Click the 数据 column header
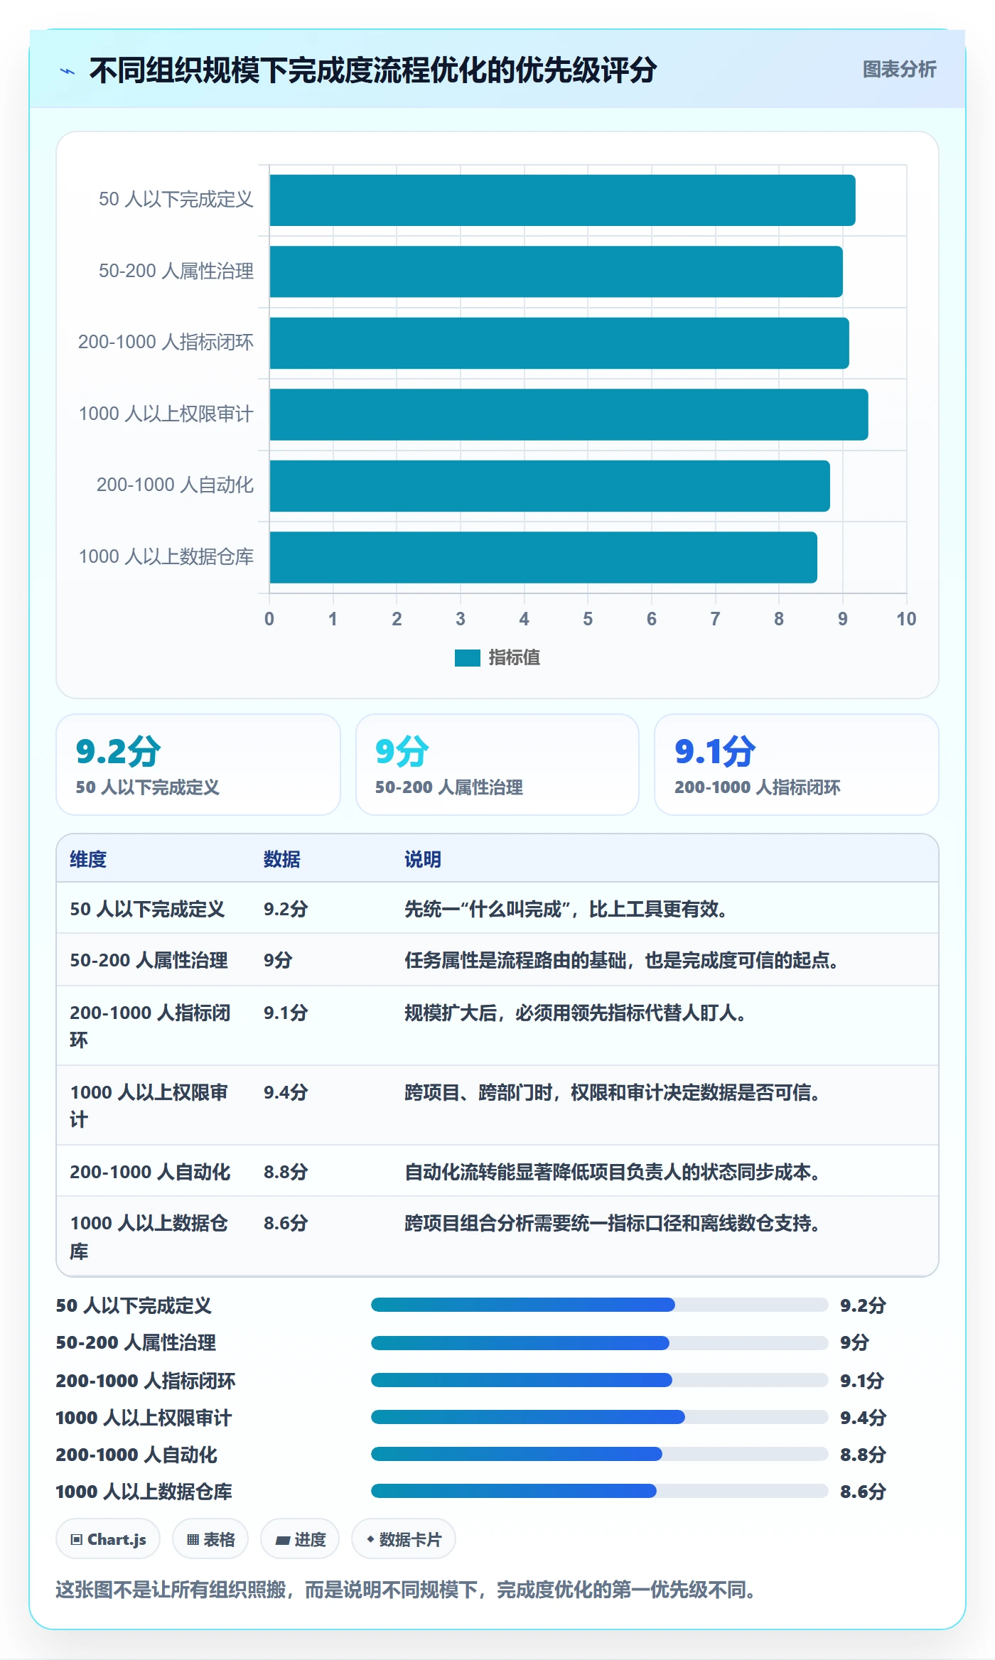This screenshot has width=995, height=1660. (281, 859)
